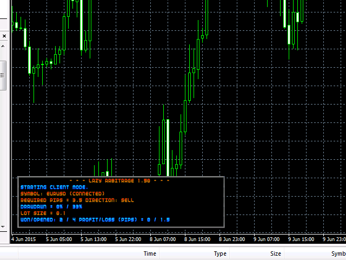Click the Size column header
This screenshot has height=260, width=346.
pyautogui.click(x=275, y=253)
